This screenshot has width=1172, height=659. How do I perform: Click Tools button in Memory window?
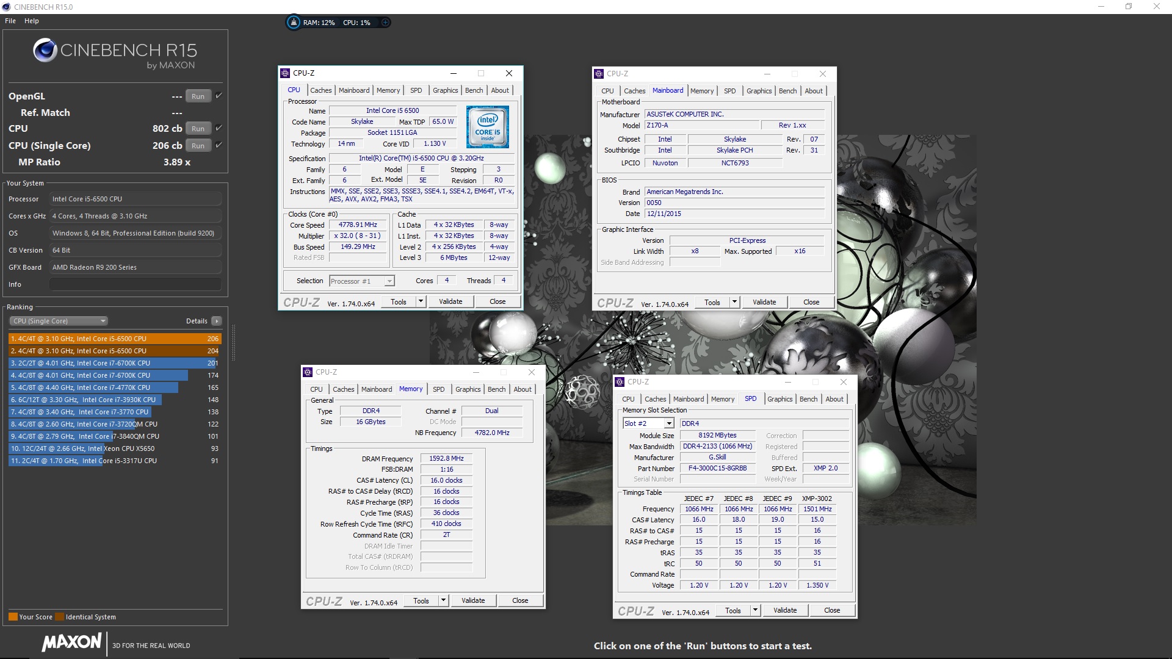pos(421,600)
